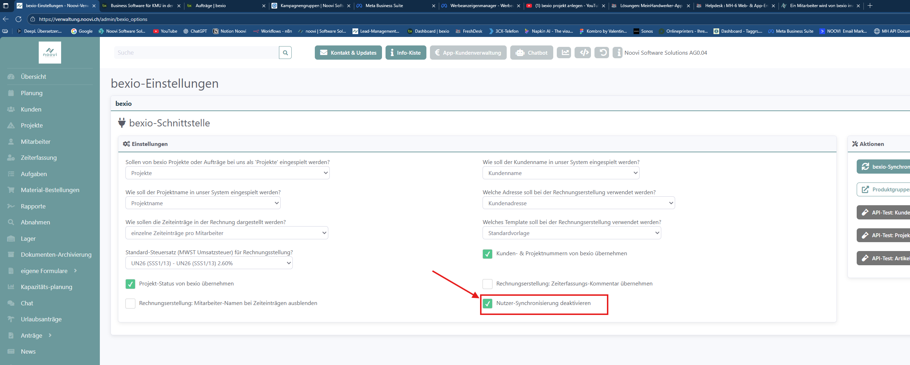Viewport: 910px width, 365px height.
Task: Open the statistics chart icon in the top toolbar
Action: coord(564,53)
